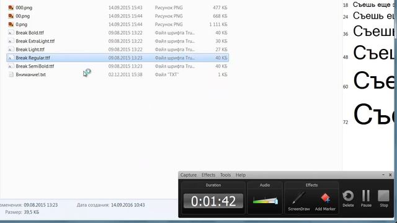Screen dimensions: 397x223
Task: Delete the current recording
Action: pos(348,199)
